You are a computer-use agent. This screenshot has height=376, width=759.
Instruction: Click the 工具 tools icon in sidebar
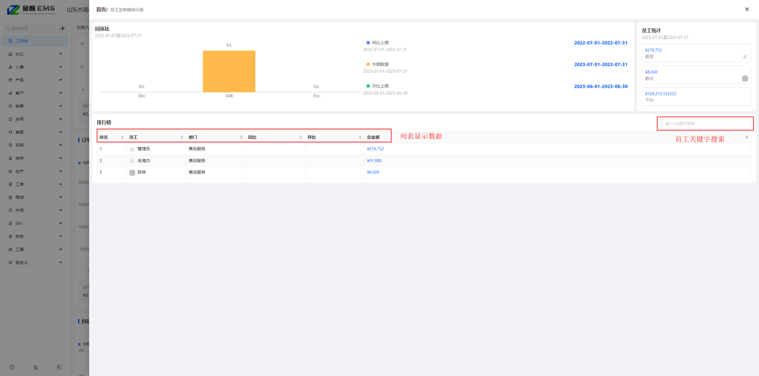(x=11, y=249)
